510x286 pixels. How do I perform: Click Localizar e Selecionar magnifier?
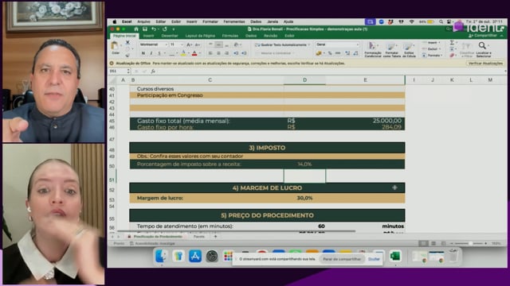483,49
